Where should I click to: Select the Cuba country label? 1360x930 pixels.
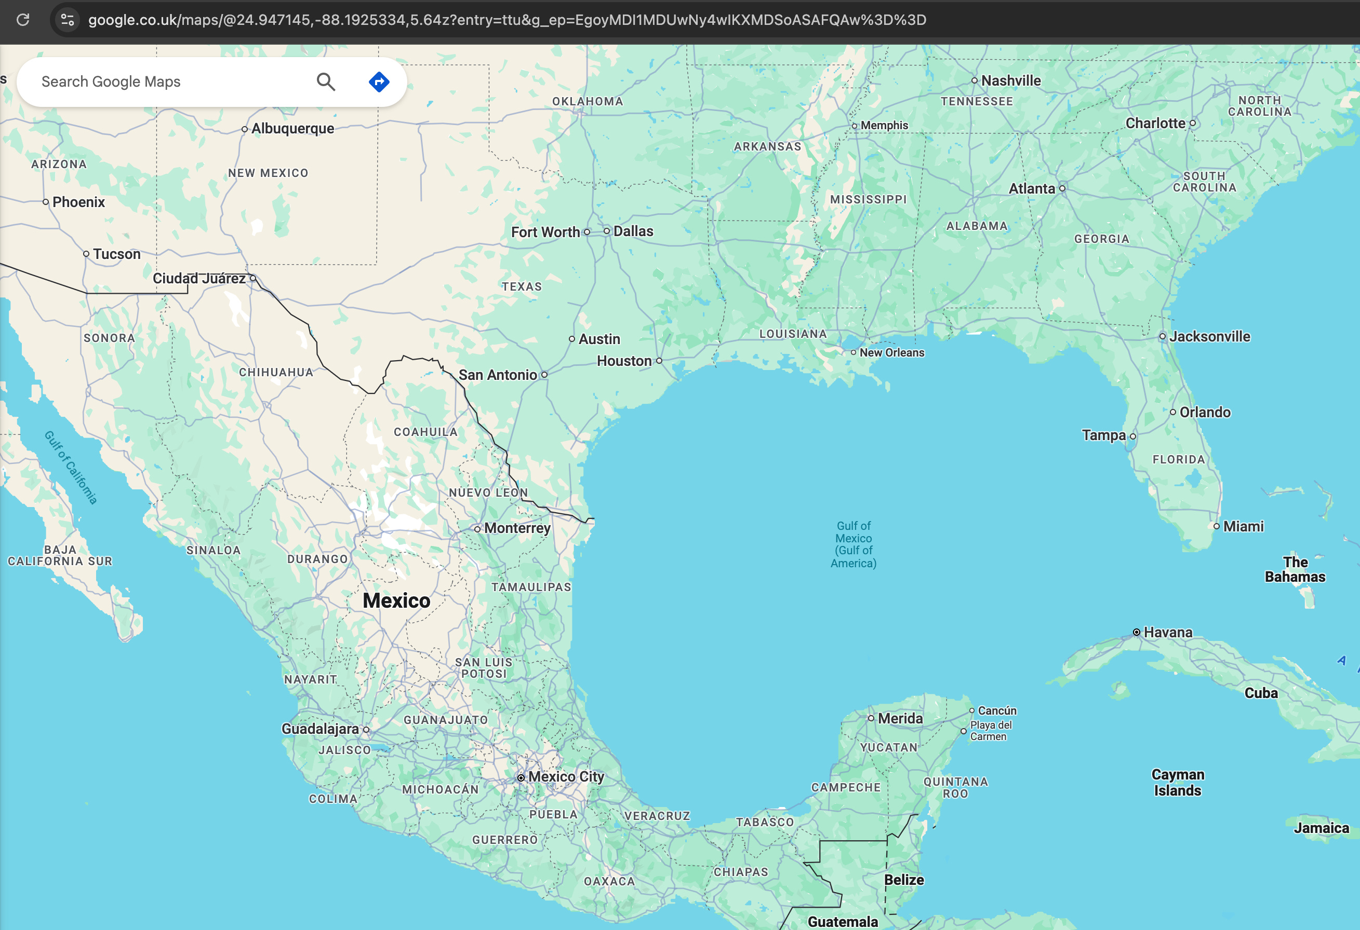(x=1260, y=693)
